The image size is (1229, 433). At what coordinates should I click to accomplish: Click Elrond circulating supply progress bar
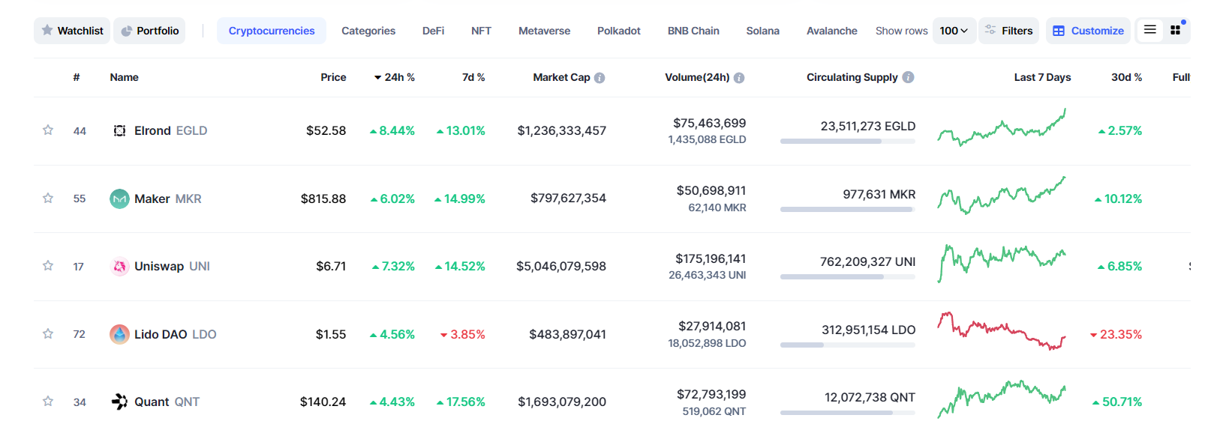click(x=847, y=142)
